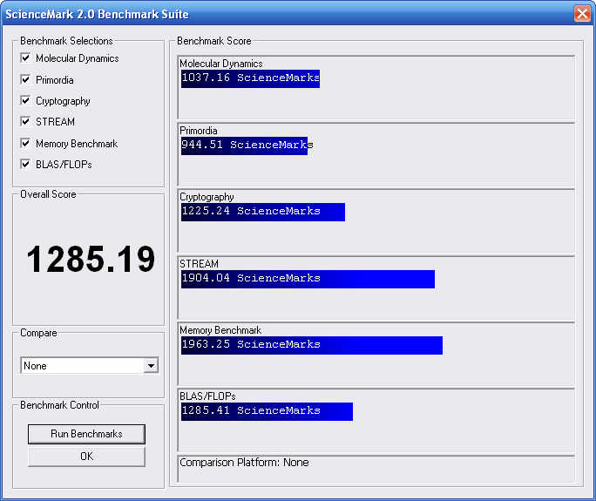Screen dimensions: 596x501
Task: Toggle the STREAM checkbox
Action: (25, 122)
